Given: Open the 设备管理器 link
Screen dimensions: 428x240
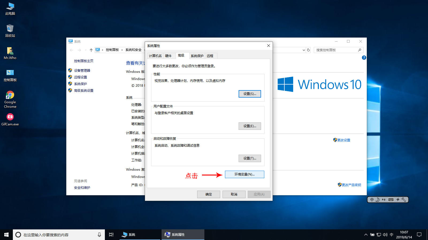Looking at the screenshot, I should click(82, 70).
